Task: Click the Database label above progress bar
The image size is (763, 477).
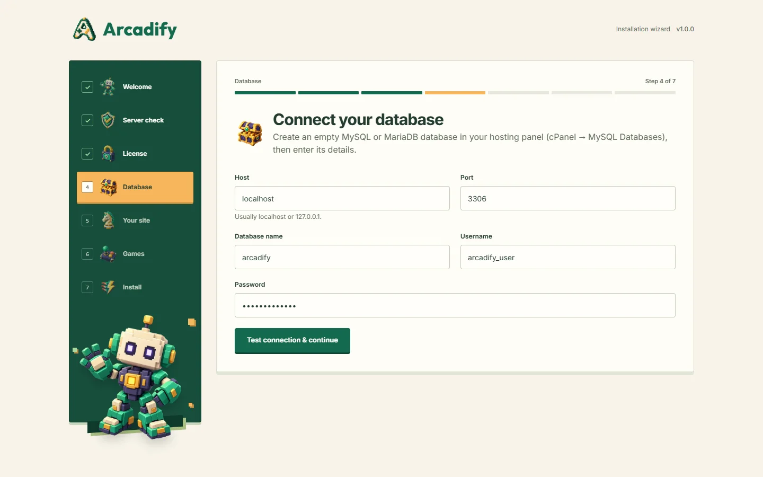Action: 248,81
